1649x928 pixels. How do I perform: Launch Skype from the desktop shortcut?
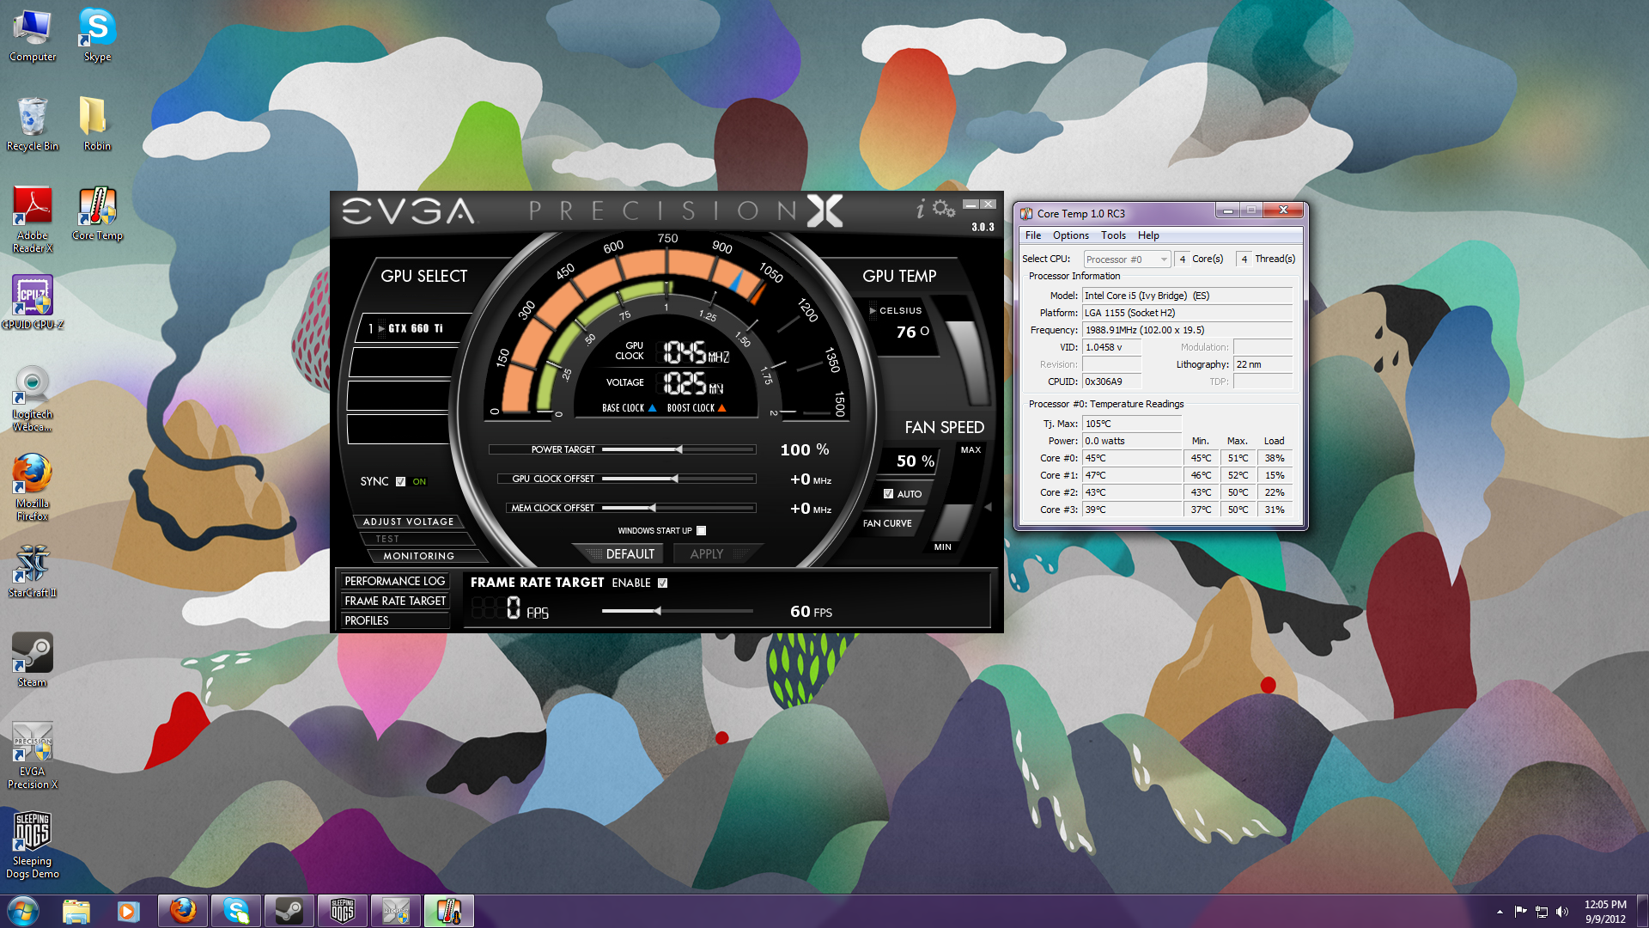coord(97,36)
